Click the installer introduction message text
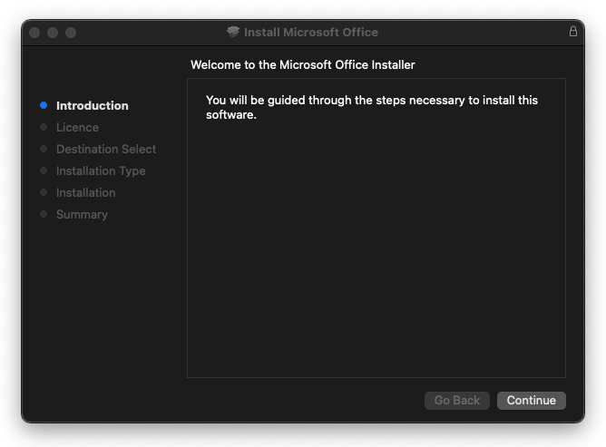Screen dimensions: 606x447 point(372,107)
